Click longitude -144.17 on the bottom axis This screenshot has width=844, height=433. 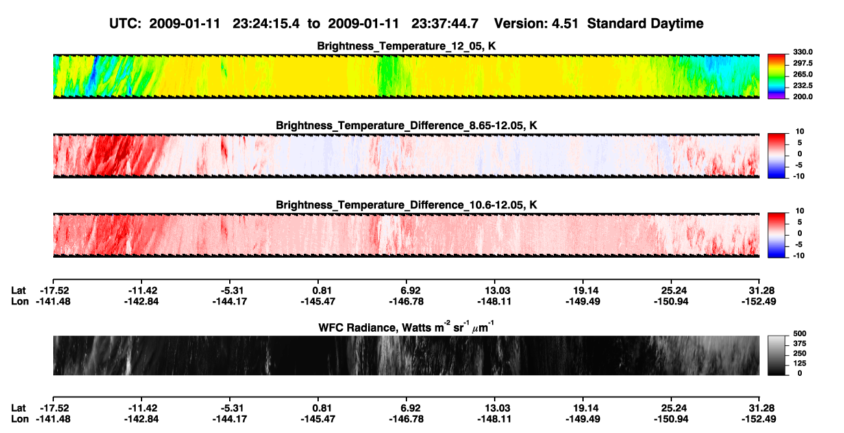(230, 419)
